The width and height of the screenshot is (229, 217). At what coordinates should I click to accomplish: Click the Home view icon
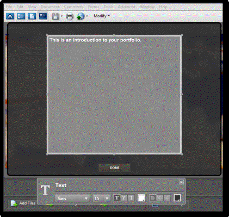click(x=10, y=16)
